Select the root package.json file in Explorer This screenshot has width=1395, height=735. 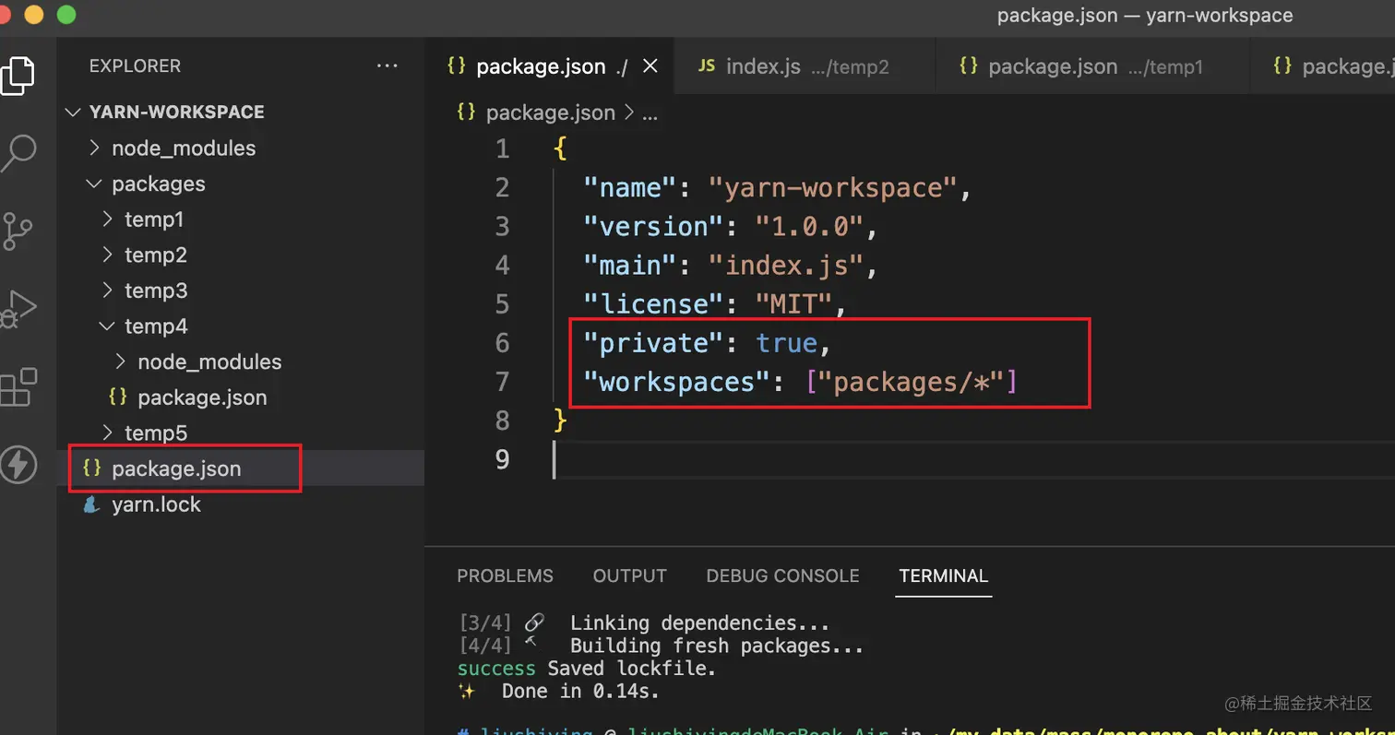click(x=176, y=468)
